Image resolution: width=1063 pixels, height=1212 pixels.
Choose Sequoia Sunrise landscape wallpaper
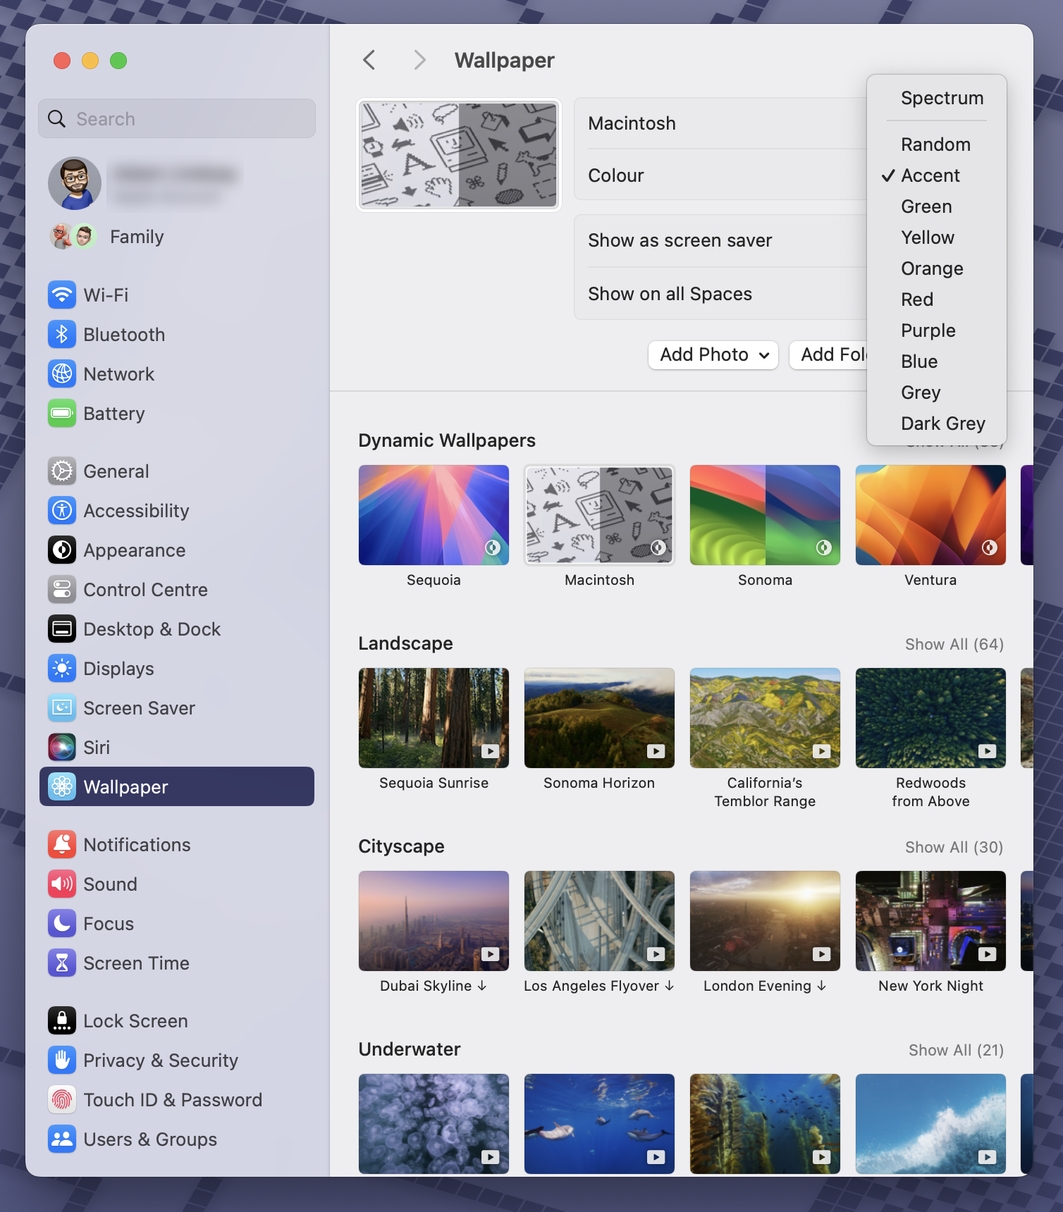point(434,718)
